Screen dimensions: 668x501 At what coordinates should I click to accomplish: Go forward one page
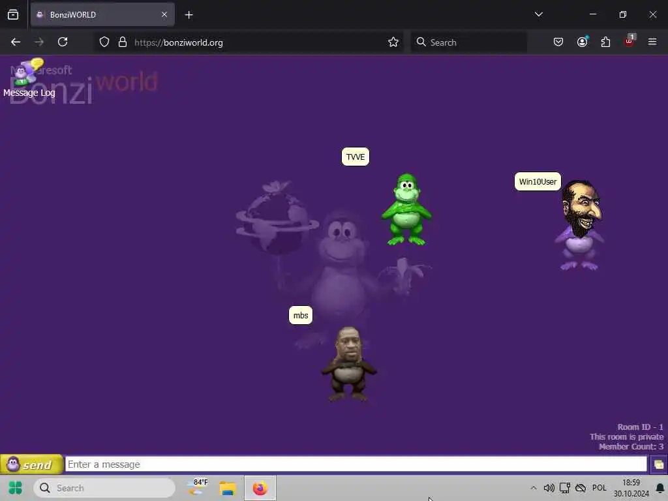(39, 42)
